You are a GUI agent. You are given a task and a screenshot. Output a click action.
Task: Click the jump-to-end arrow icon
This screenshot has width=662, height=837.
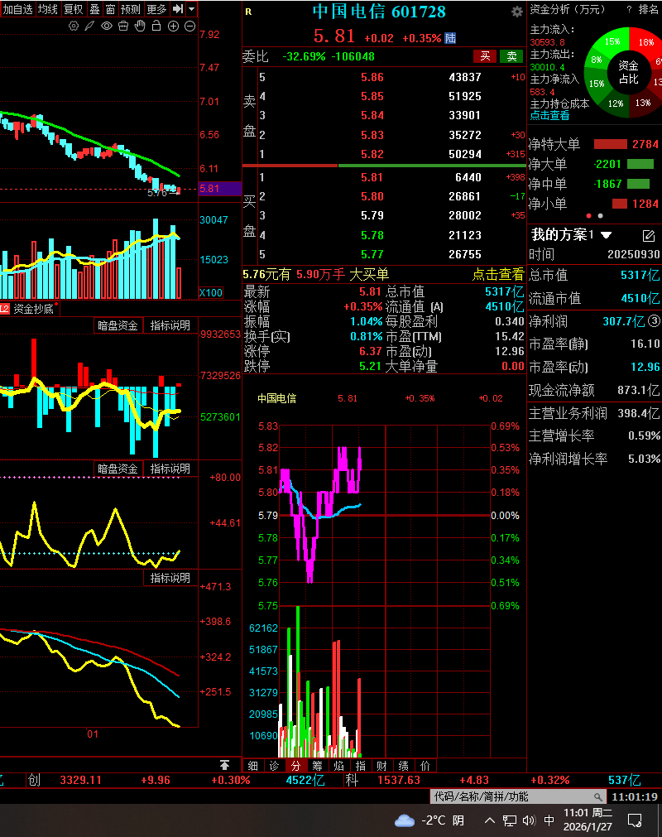[x=178, y=8]
